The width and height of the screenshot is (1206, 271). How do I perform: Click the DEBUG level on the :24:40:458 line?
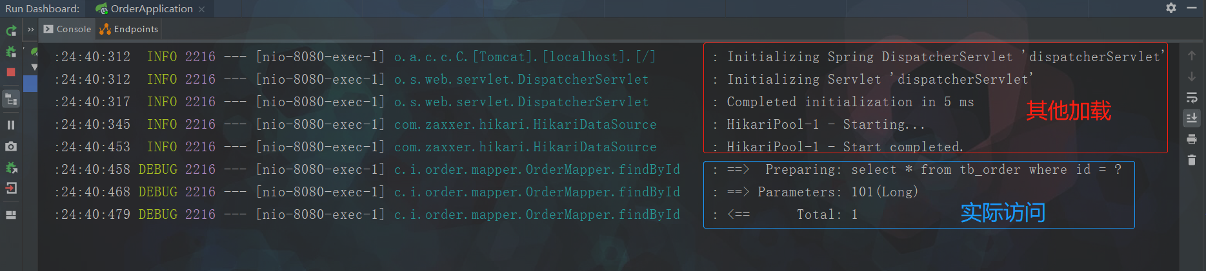point(158,169)
